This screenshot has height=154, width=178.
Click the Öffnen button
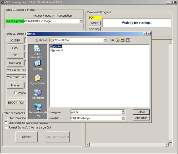pyautogui.click(x=141, y=112)
